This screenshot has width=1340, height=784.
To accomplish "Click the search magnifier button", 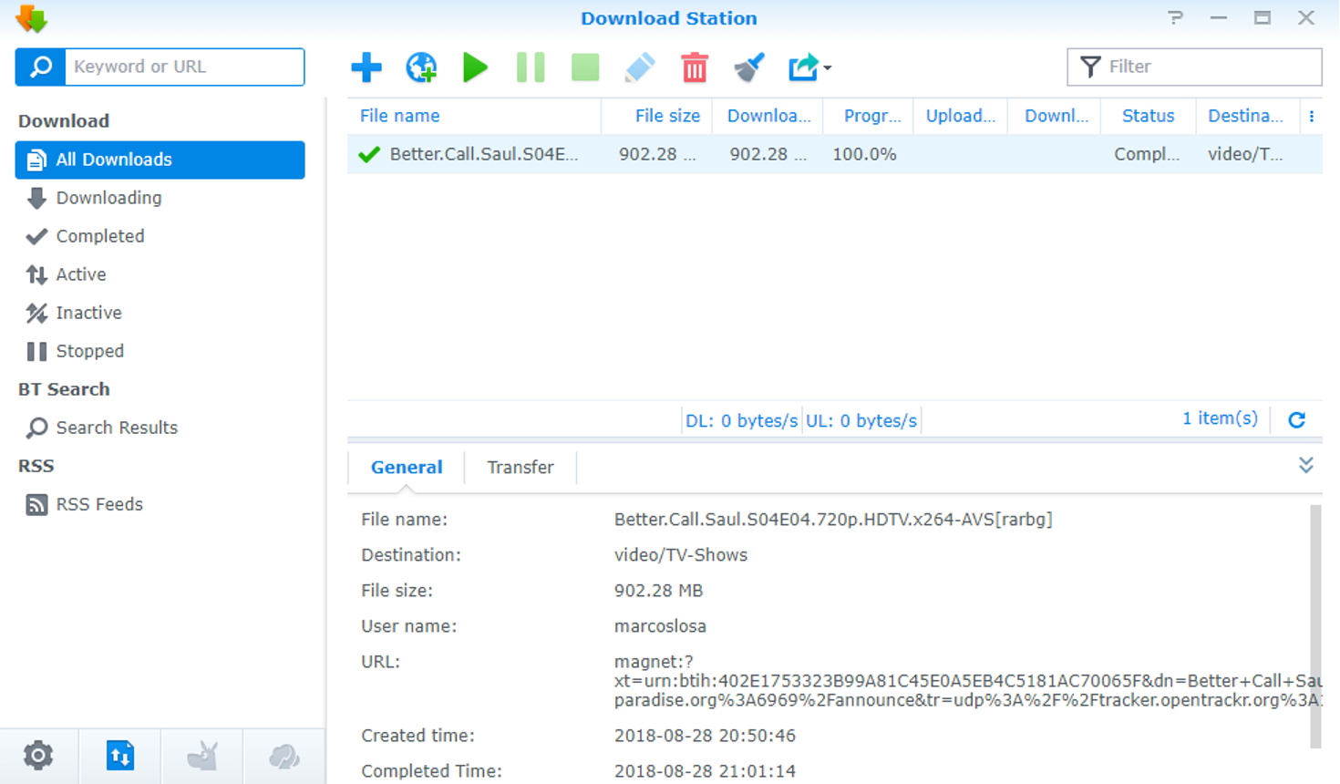I will click(x=40, y=67).
